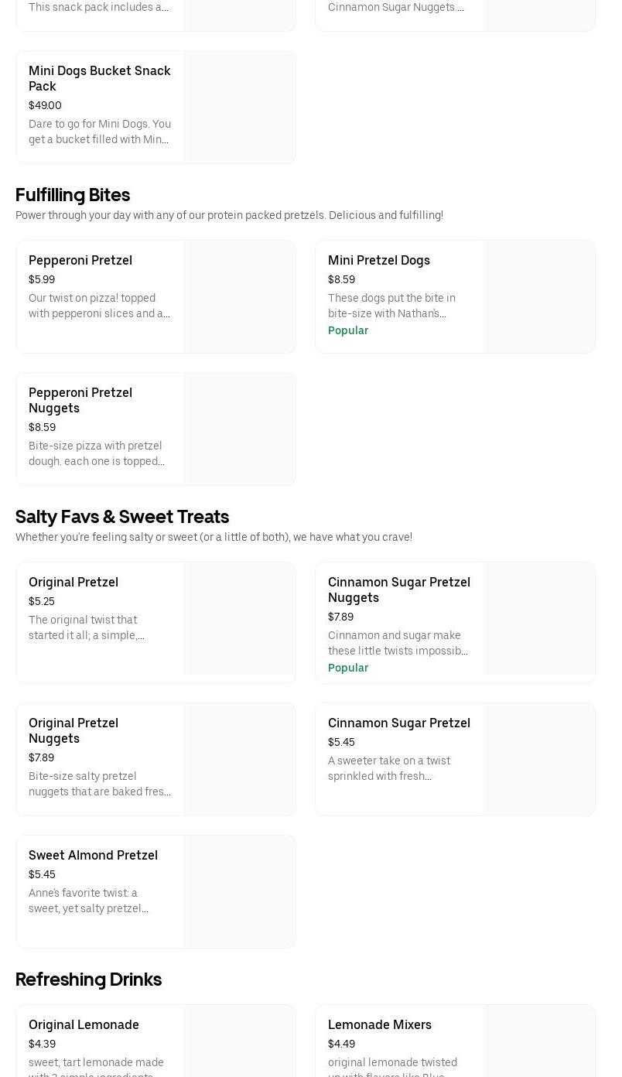Select the Original Pretzel item title

(x=73, y=582)
